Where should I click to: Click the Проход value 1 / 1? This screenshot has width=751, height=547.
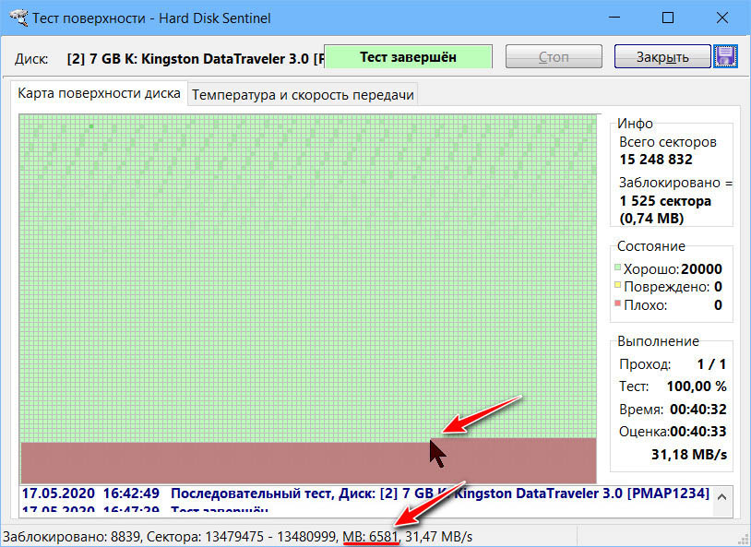click(711, 364)
